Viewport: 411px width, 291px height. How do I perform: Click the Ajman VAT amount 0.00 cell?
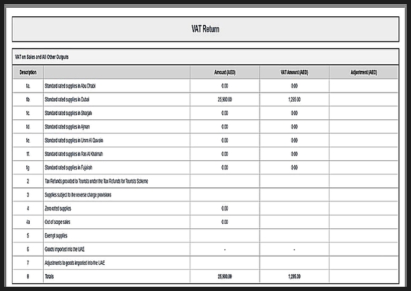coord(294,126)
